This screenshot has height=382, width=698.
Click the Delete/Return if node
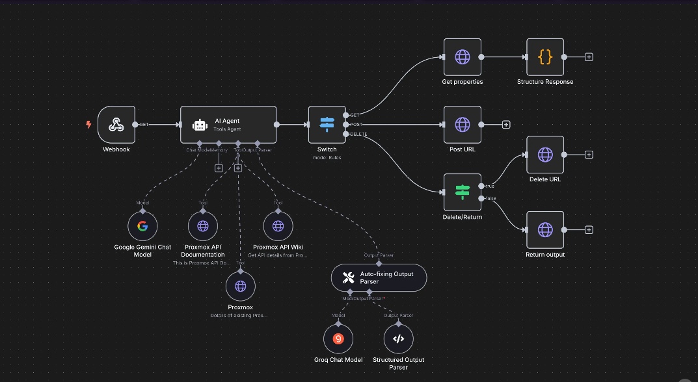click(x=462, y=192)
